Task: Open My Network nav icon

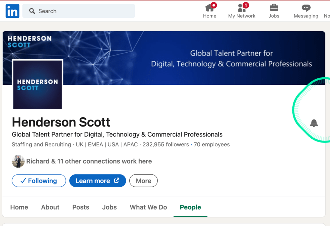Action: click(242, 11)
